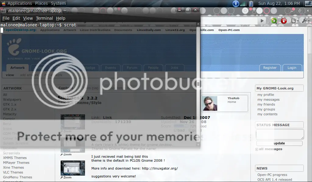Open the Linux Distributions top link
The image size is (312, 182).
click(x=95, y=30)
